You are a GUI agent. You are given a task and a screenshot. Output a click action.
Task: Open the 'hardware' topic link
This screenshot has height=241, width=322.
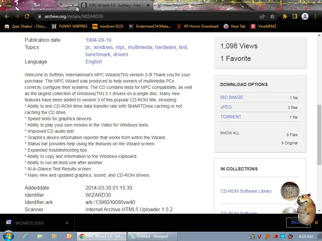tap(165, 47)
